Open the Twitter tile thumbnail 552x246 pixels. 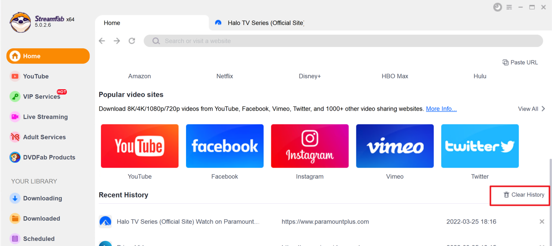480,146
